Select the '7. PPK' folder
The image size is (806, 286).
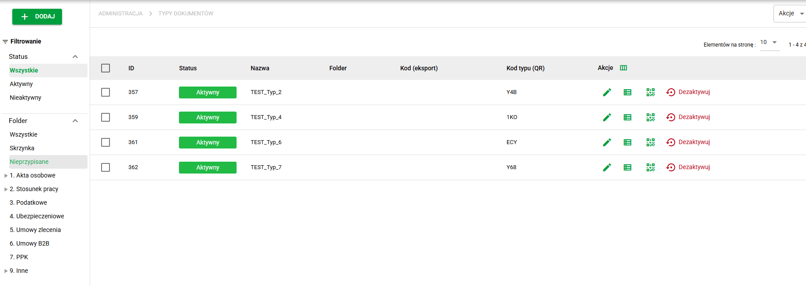[19, 257]
